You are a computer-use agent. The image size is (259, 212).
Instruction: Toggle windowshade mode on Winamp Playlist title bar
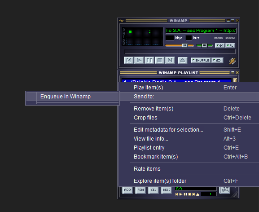click(233, 72)
